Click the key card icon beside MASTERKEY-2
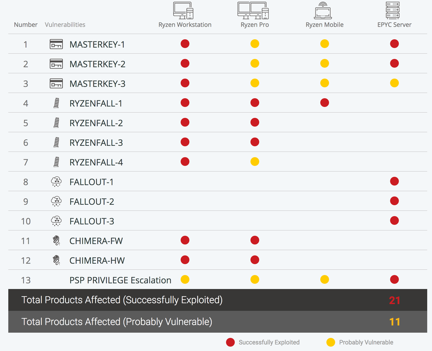 56,64
